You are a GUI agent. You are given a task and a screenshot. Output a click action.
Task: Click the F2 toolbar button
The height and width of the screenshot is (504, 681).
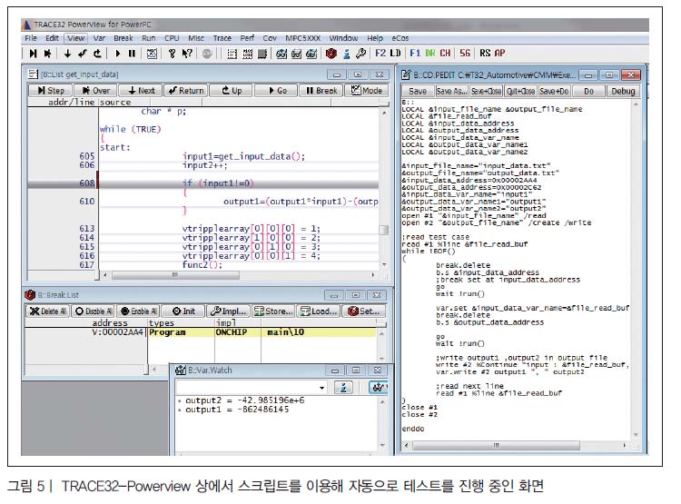pyautogui.click(x=380, y=53)
